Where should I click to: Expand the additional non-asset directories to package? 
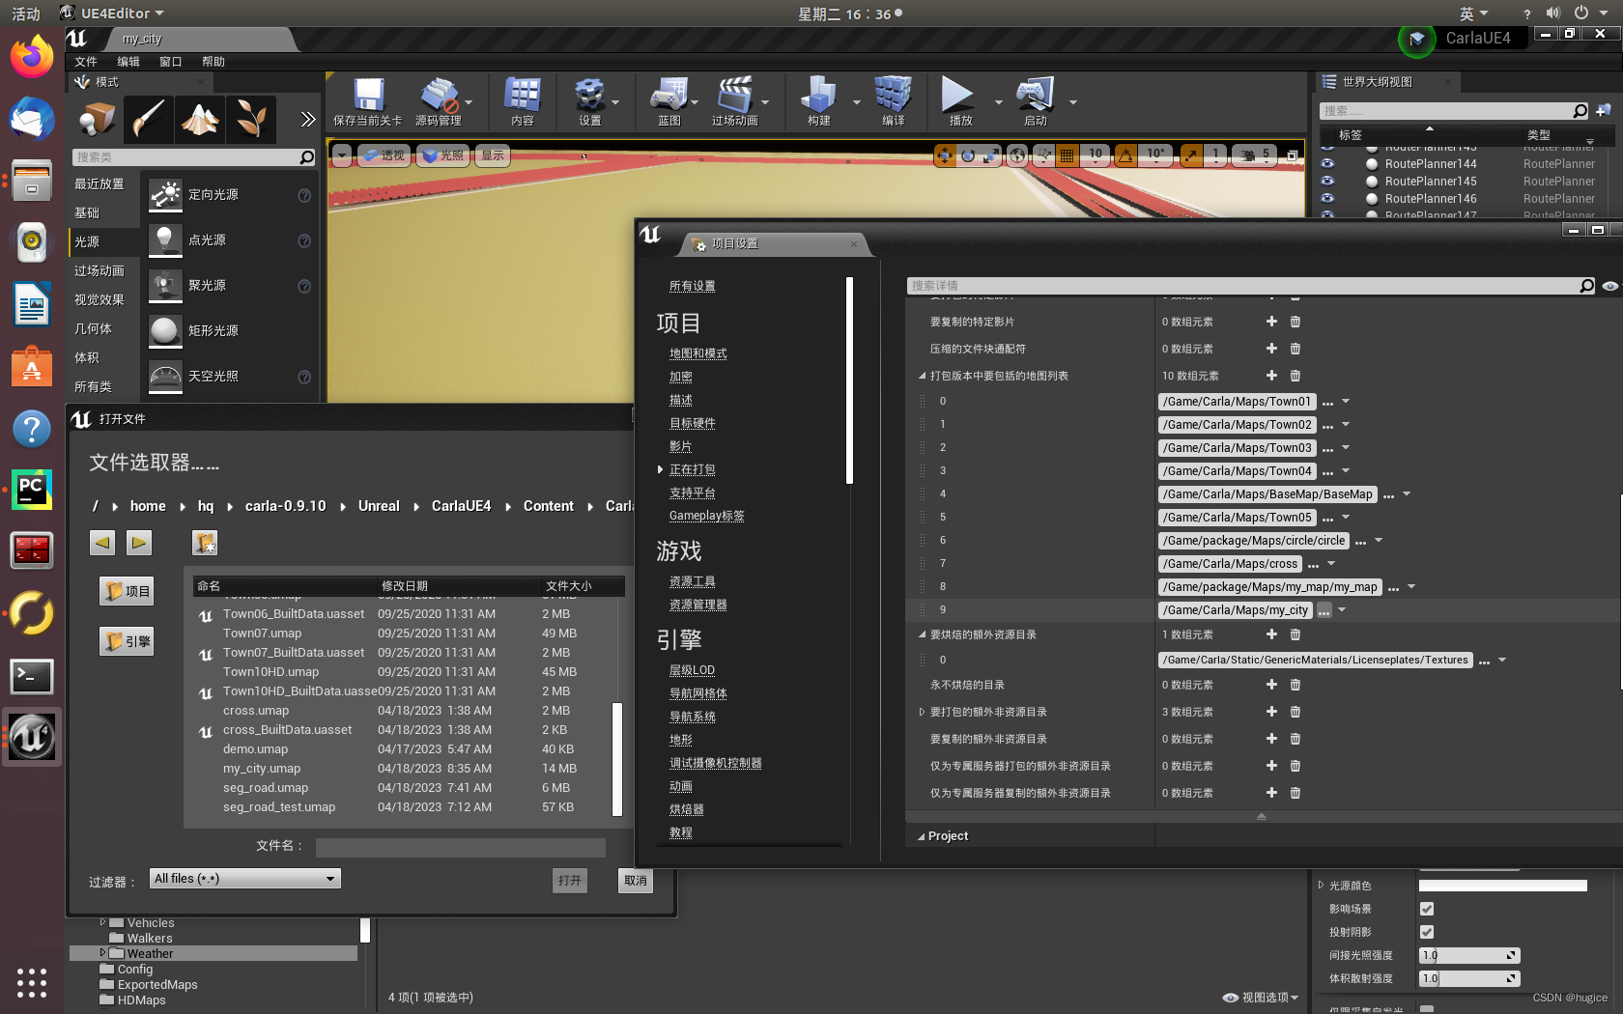tap(922, 712)
